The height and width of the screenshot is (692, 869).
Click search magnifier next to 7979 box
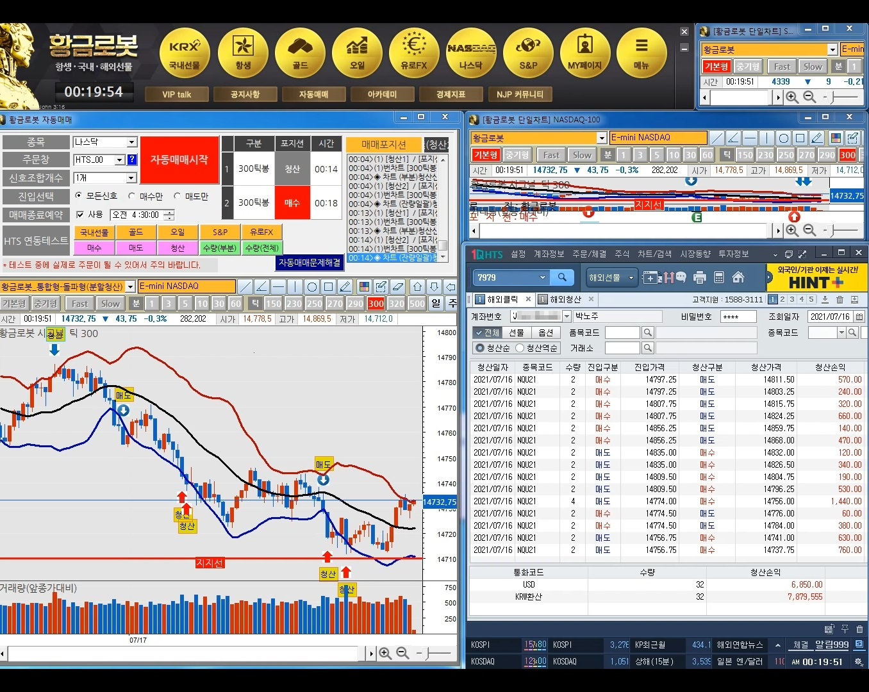tap(562, 277)
